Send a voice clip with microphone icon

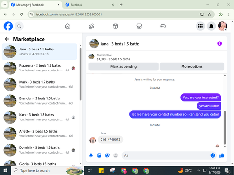[91, 155]
